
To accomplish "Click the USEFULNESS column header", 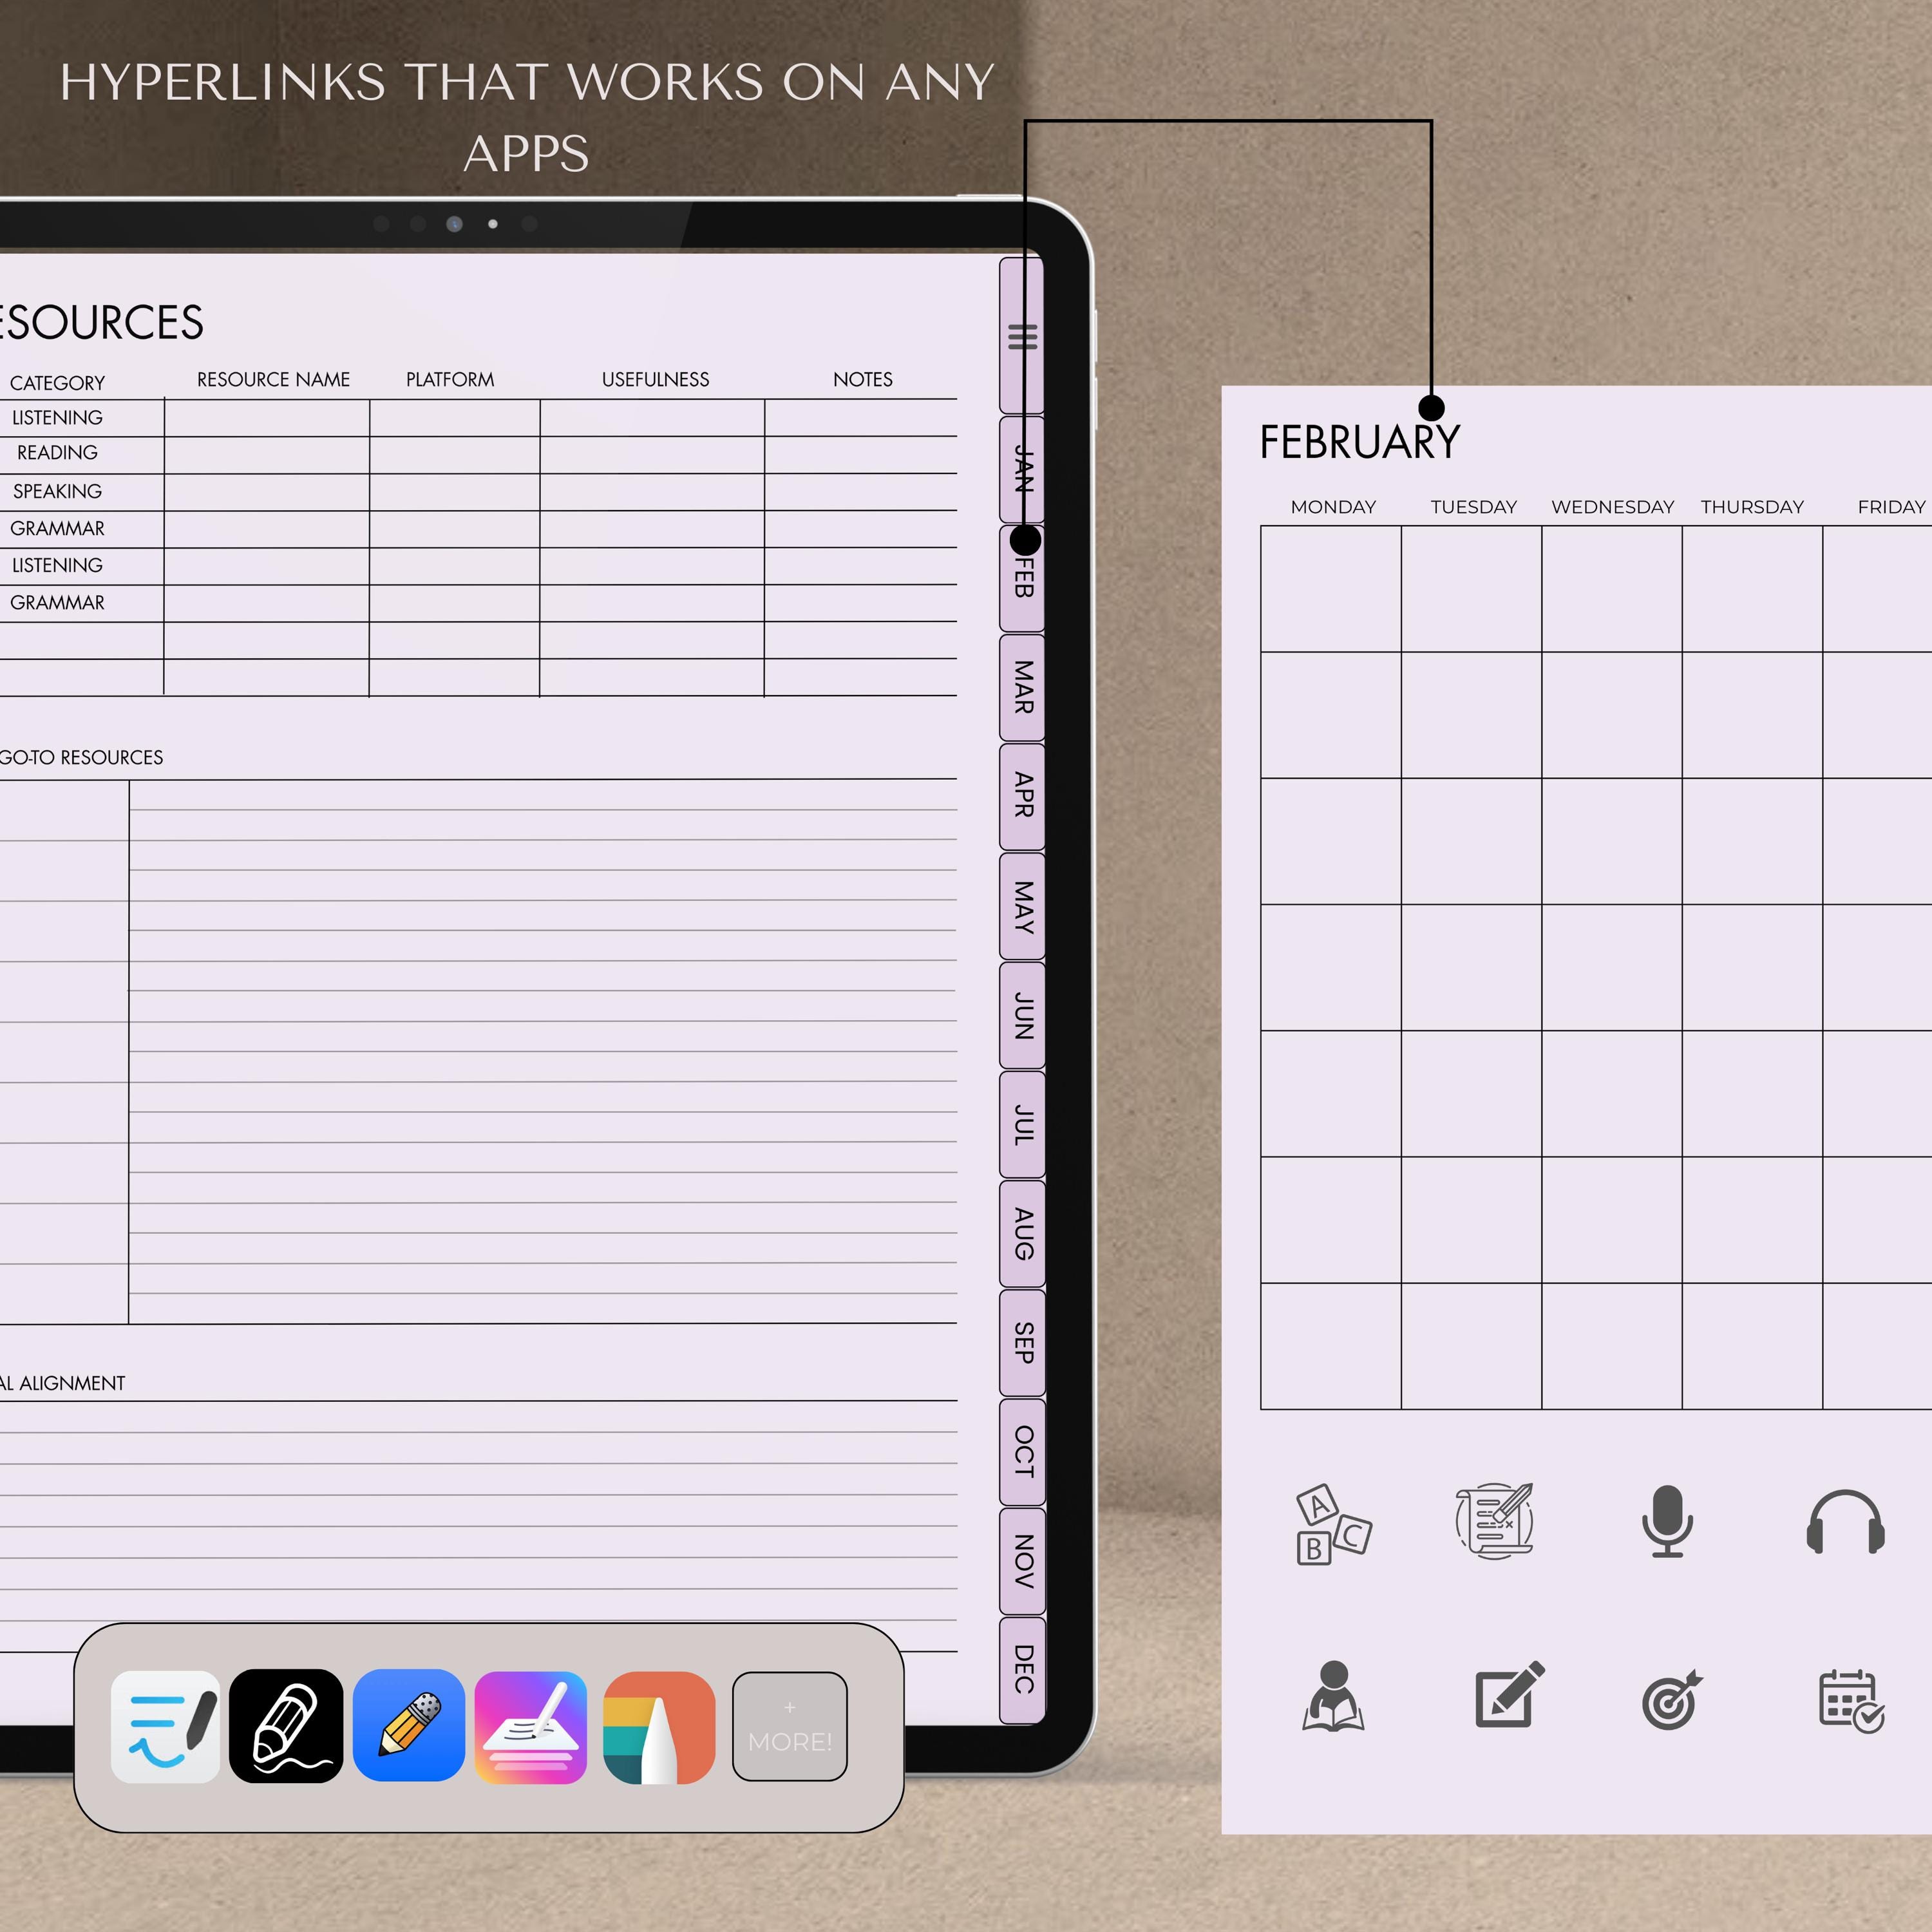I will tap(655, 380).
